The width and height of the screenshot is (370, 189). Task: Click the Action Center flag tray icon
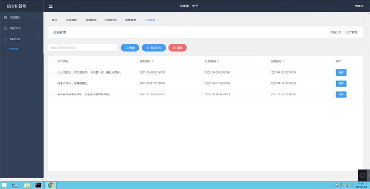point(337,185)
